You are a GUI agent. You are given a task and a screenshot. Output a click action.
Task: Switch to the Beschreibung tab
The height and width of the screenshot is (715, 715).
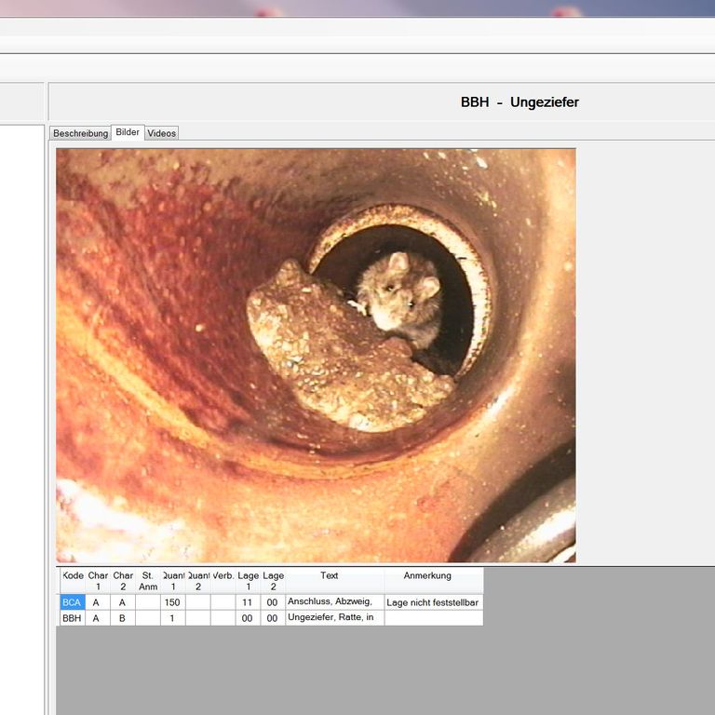pos(80,133)
